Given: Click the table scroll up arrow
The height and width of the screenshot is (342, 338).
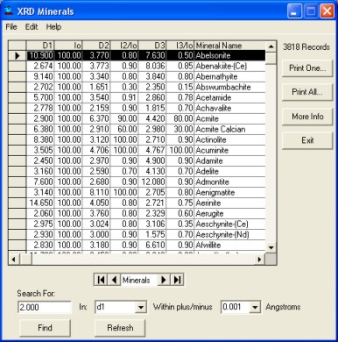Looking at the screenshot, I should (271, 46).
